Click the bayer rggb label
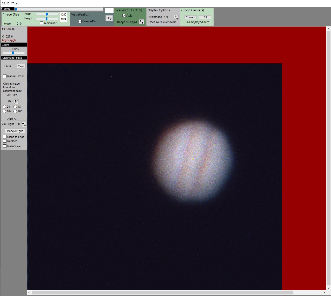 point(9,40)
